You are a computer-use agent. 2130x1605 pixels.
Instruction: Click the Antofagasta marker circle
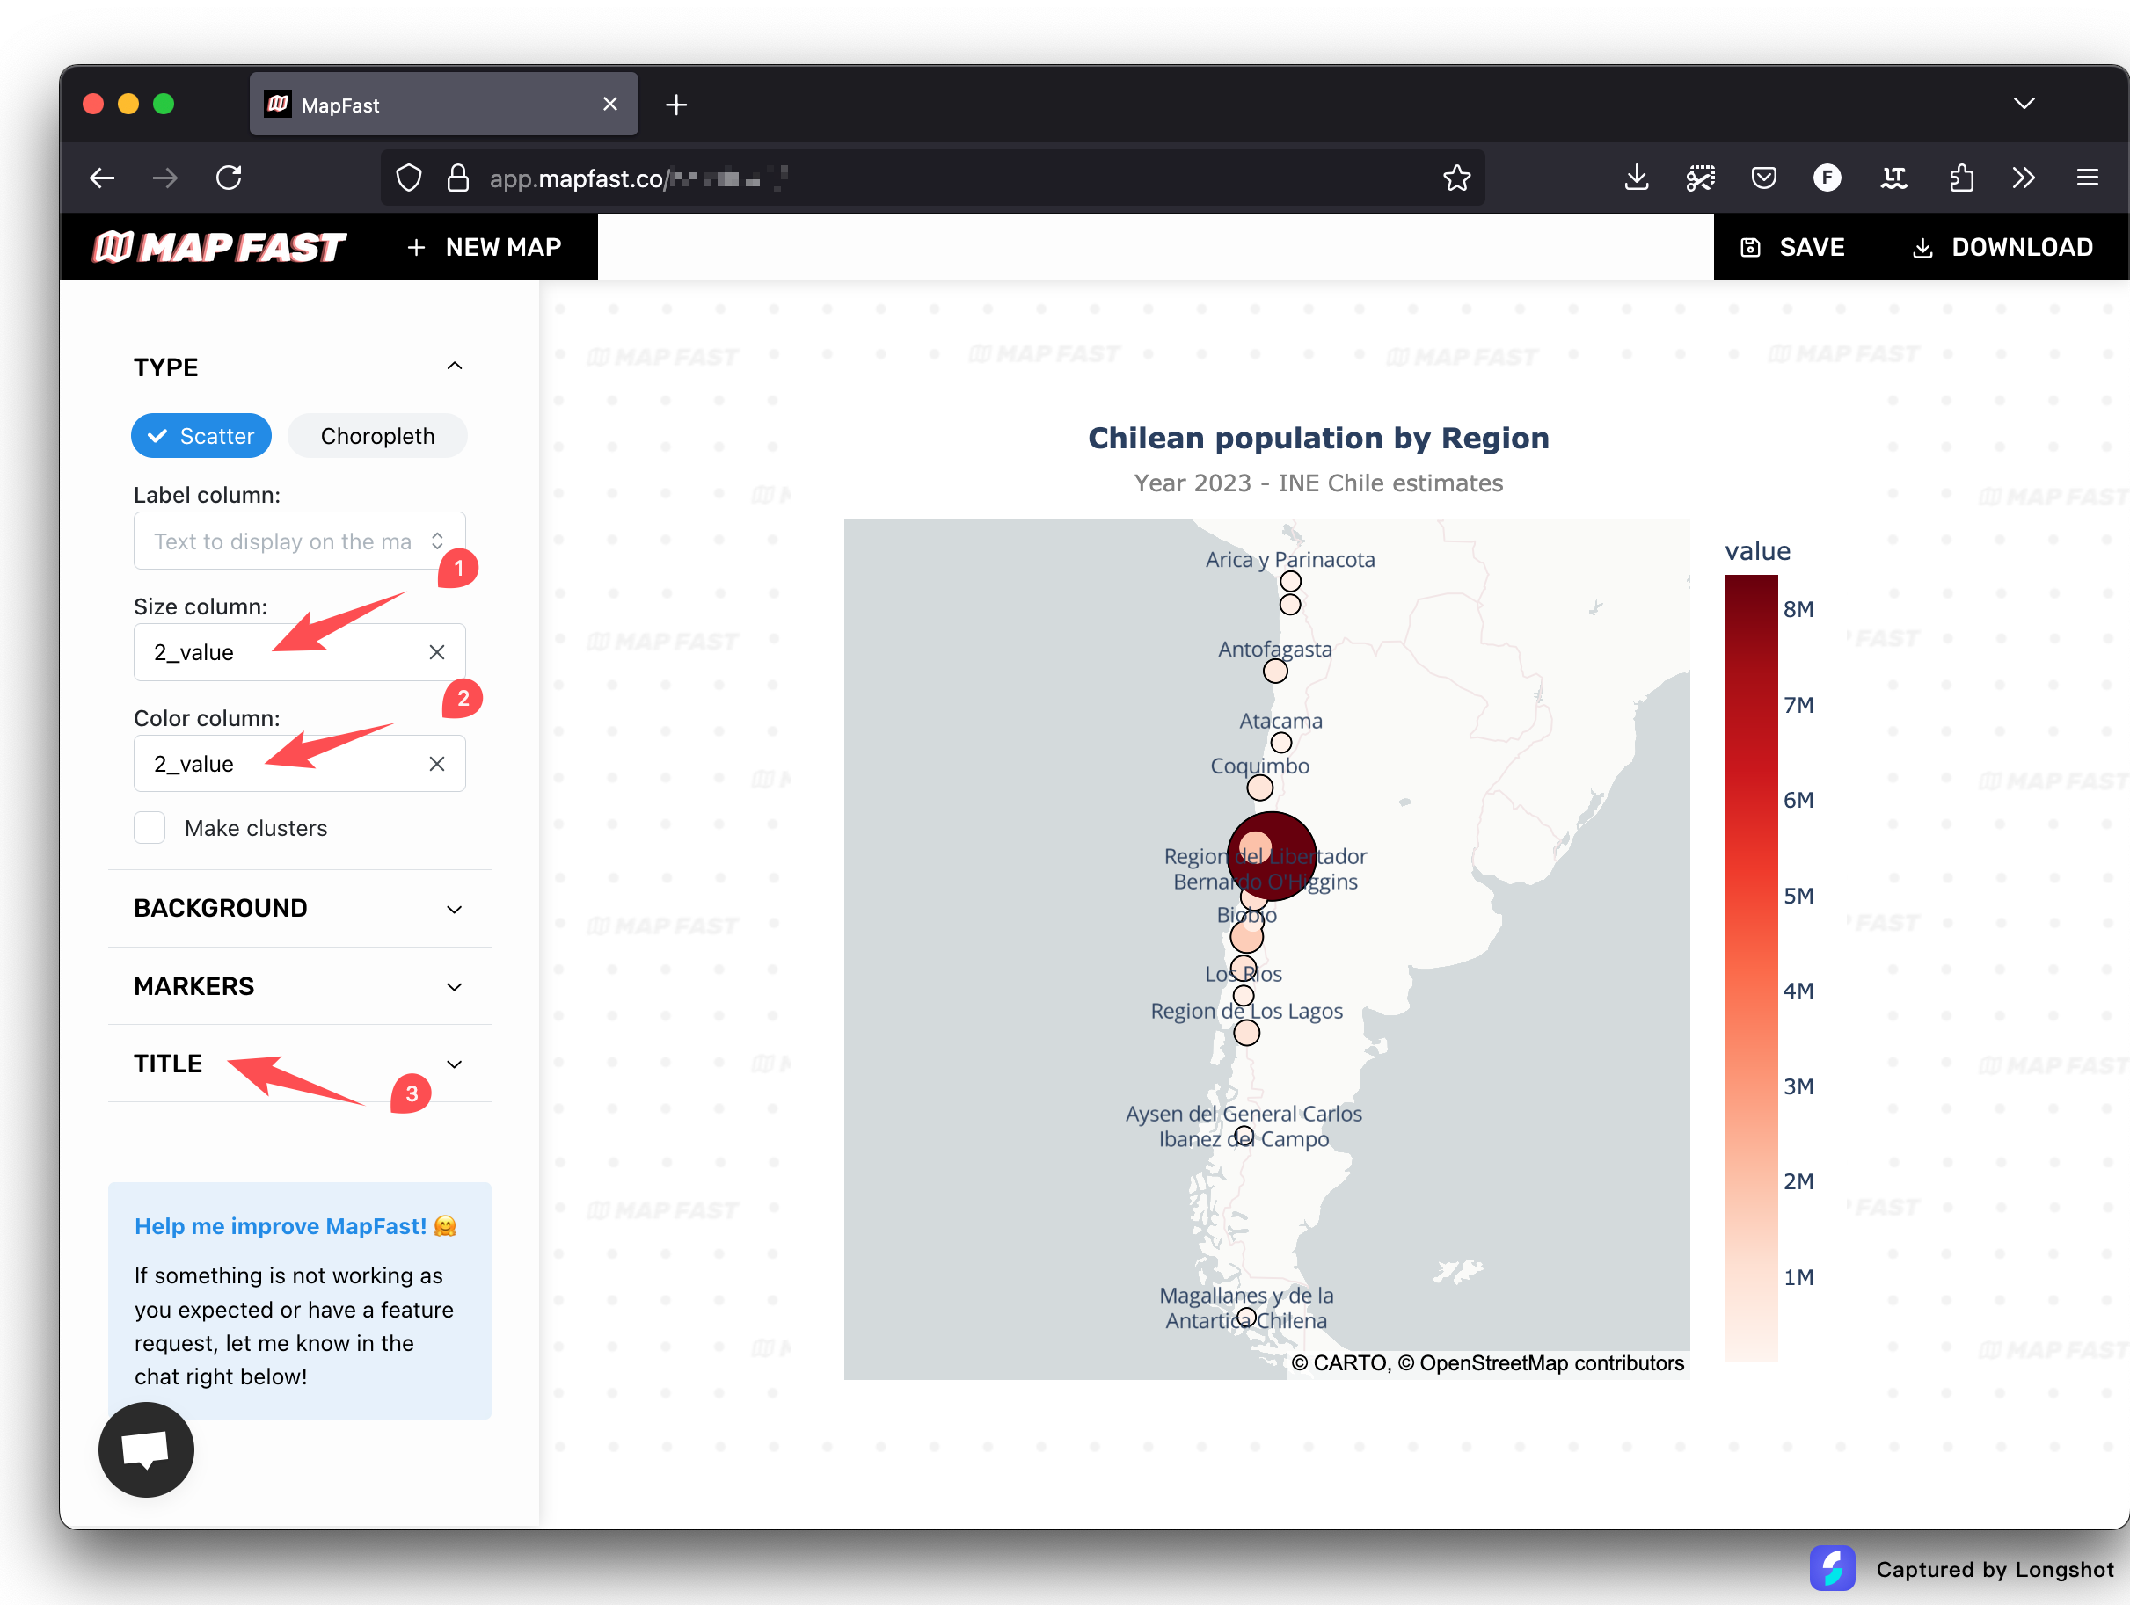[1276, 672]
